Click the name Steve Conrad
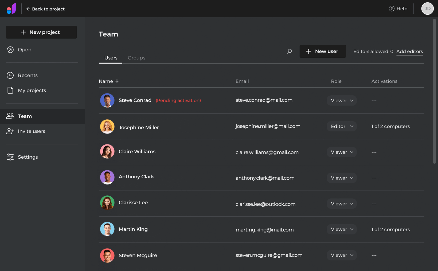The image size is (438, 271). tap(135, 100)
